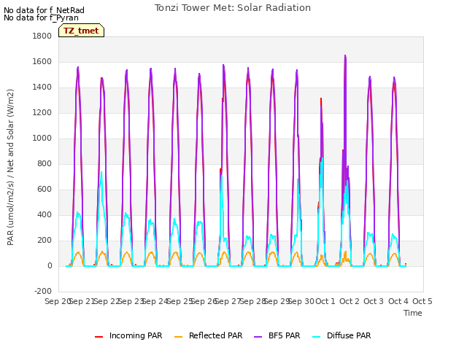Click the Oct 5 x-axis tick label
The height and width of the screenshot is (350, 467).
point(422,301)
